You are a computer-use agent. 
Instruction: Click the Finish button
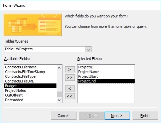(x=145, y=116)
